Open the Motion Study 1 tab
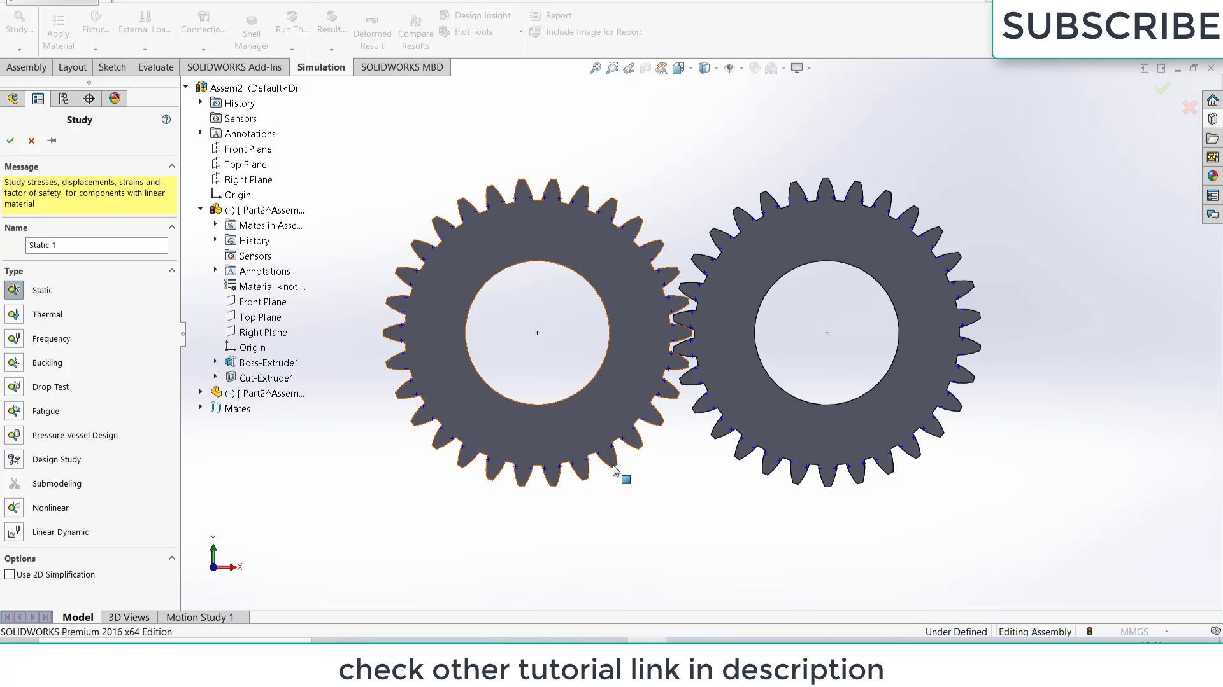This screenshot has width=1223, height=687. (201, 616)
